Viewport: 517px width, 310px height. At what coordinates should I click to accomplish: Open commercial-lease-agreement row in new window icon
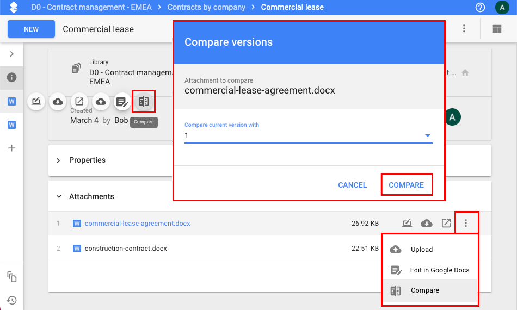446,223
